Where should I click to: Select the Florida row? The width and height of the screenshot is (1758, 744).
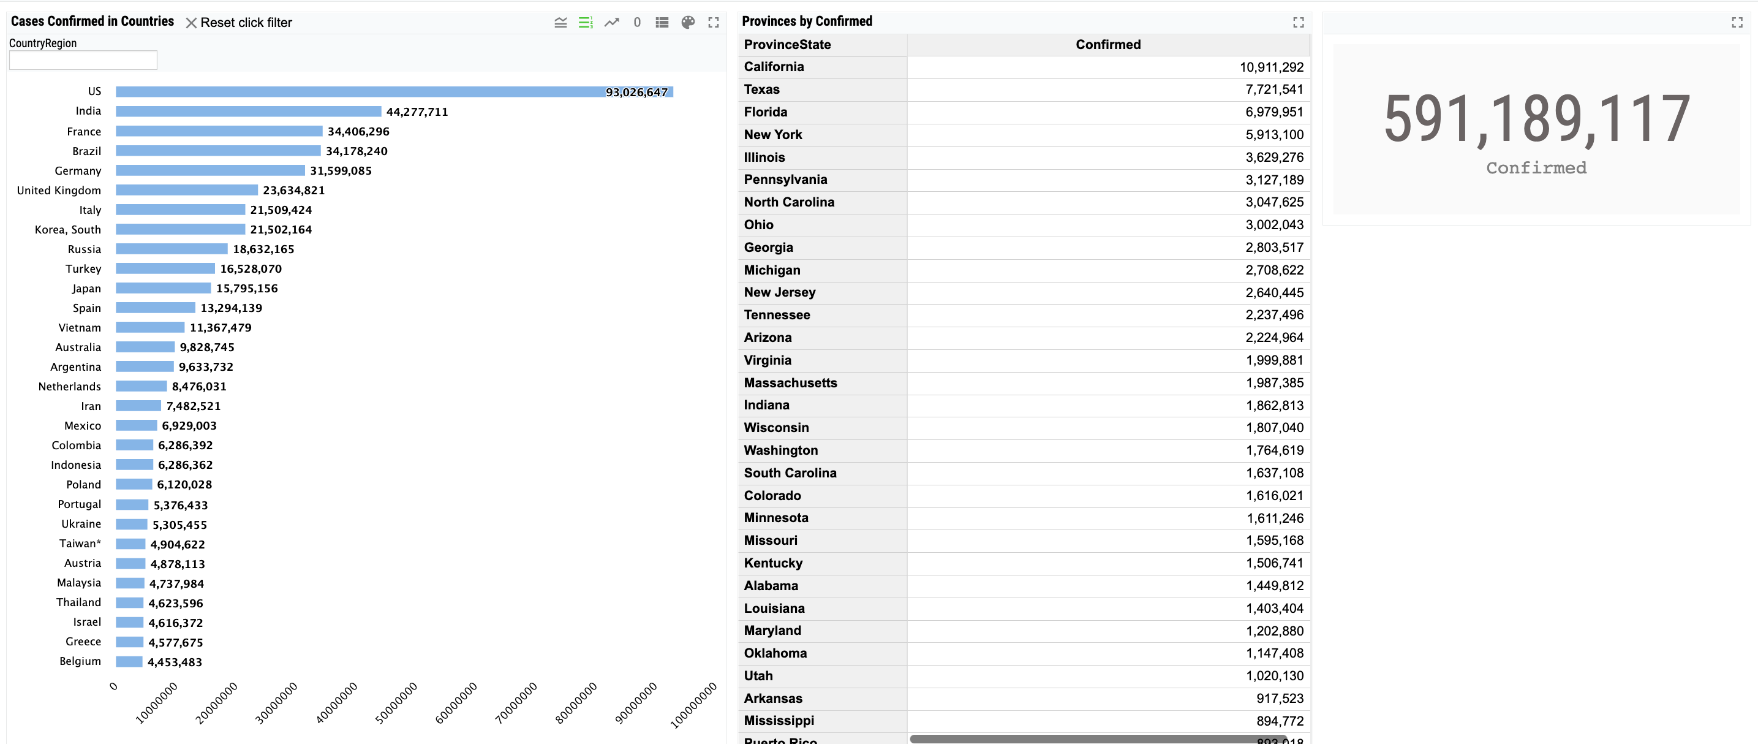coord(1024,112)
